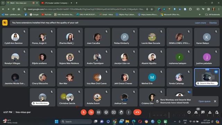Open host controls lock icon
Viewport: 222px width, 125px height.
(x=217, y=112)
